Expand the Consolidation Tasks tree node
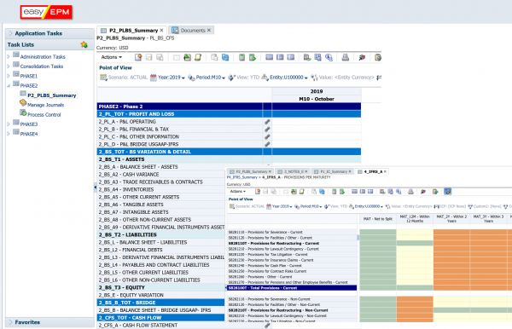 click(9, 66)
